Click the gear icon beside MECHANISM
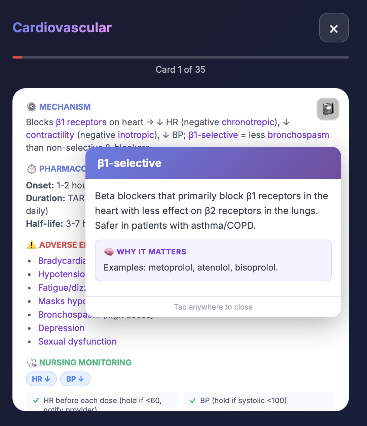The height and width of the screenshot is (426, 367). [x=31, y=107]
